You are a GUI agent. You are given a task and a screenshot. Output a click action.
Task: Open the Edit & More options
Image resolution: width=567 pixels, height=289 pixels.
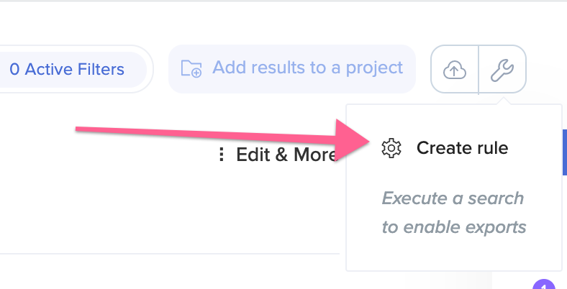tap(278, 155)
